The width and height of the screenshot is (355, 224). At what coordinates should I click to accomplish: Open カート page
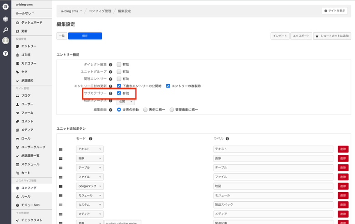32,173
